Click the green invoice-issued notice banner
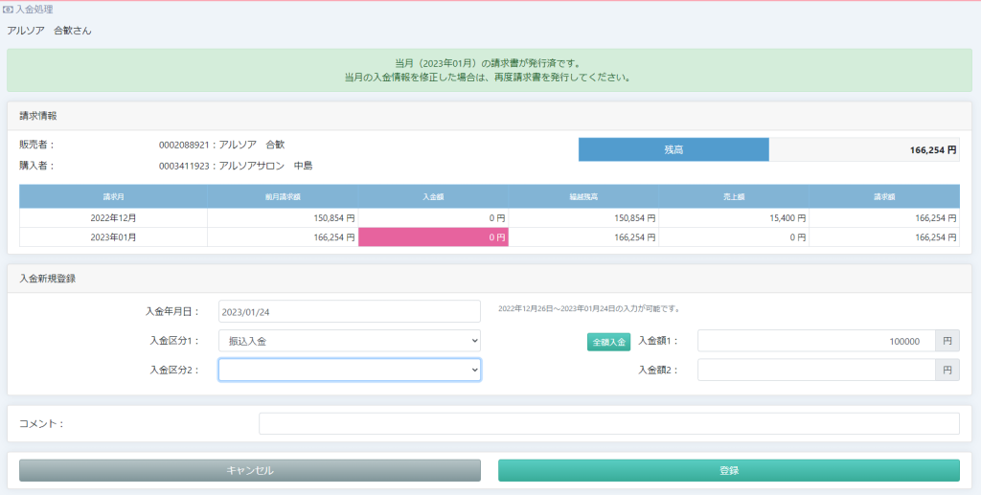Screen dimensions: 981x495 click(489, 70)
